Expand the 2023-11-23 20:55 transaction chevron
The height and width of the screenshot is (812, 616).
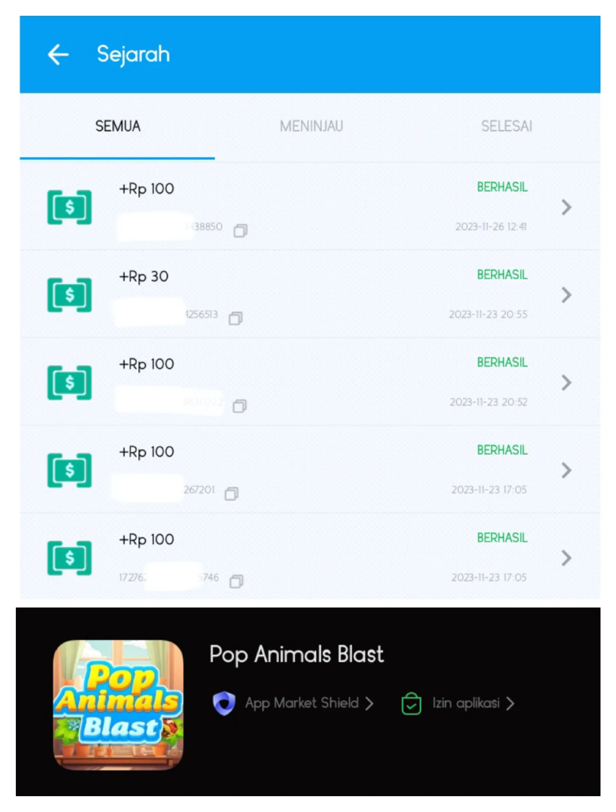[x=566, y=295]
